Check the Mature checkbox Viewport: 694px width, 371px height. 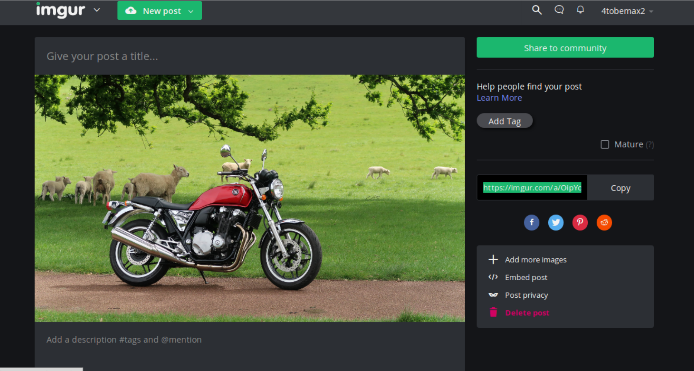click(x=605, y=144)
